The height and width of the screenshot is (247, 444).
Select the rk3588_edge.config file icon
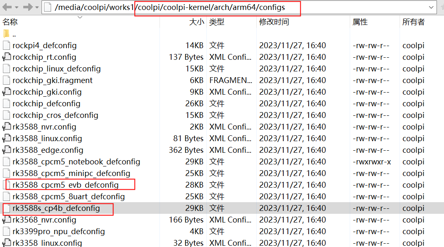pos(7,150)
